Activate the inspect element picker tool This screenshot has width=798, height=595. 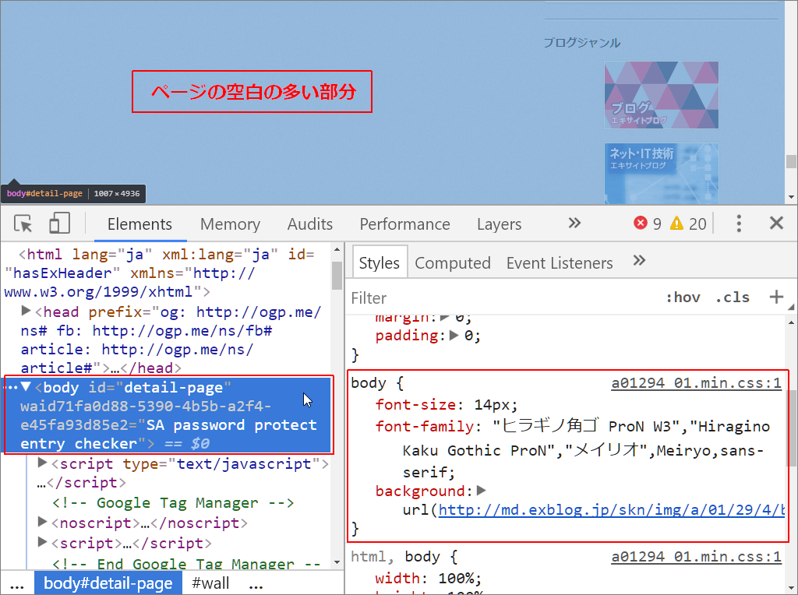pyautogui.click(x=23, y=224)
